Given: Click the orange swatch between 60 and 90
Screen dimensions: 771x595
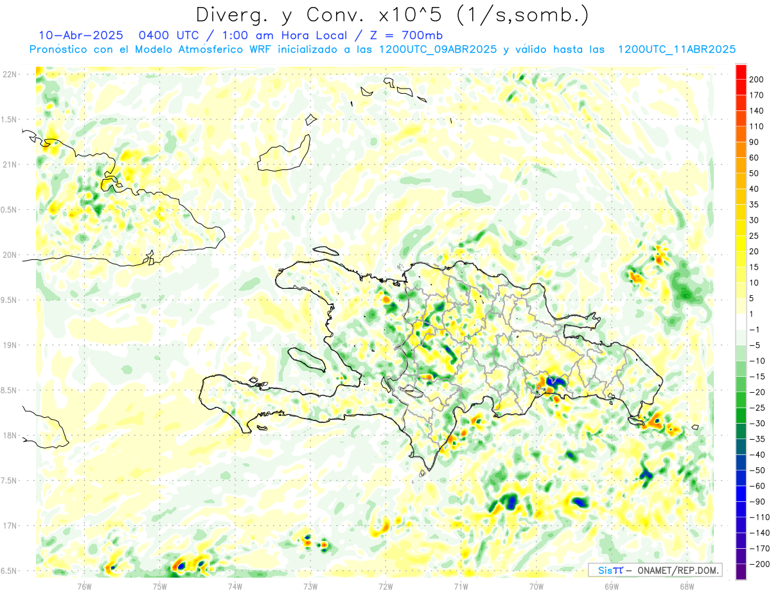Looking at the screenshot, I should click(741, 150).
